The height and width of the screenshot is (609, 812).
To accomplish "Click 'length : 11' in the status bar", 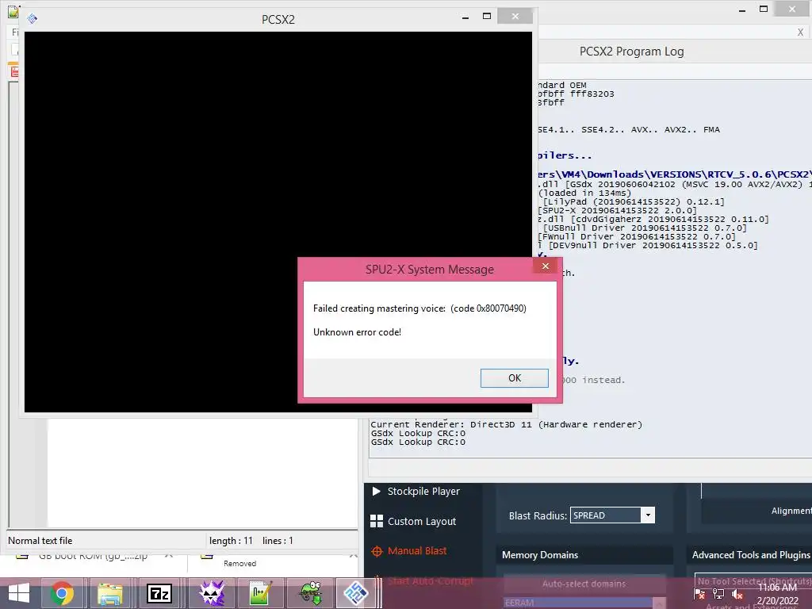I will pyautogui.click(x=231, y=541).
